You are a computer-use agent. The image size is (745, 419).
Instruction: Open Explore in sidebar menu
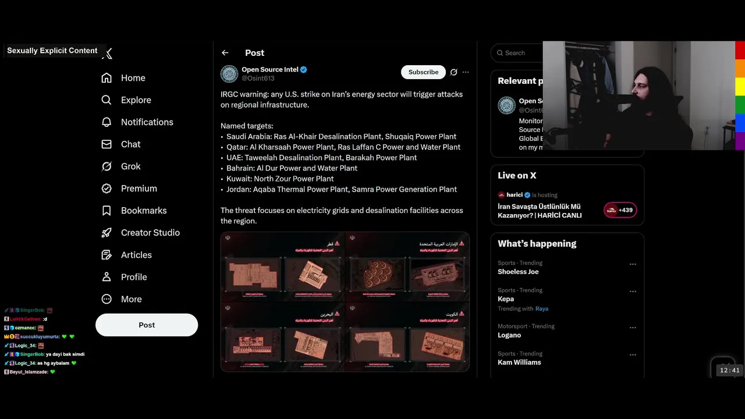click(136, 100)
